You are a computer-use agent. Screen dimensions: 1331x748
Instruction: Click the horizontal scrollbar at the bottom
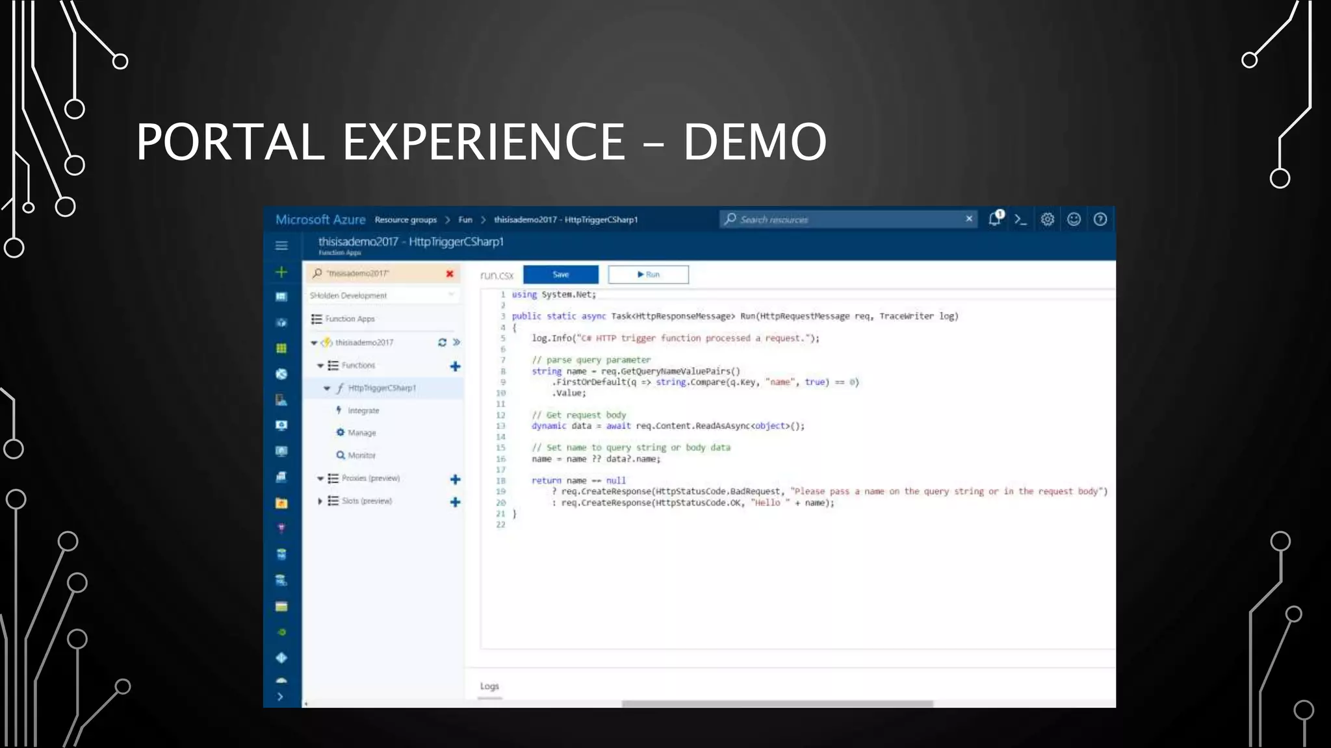777,704
